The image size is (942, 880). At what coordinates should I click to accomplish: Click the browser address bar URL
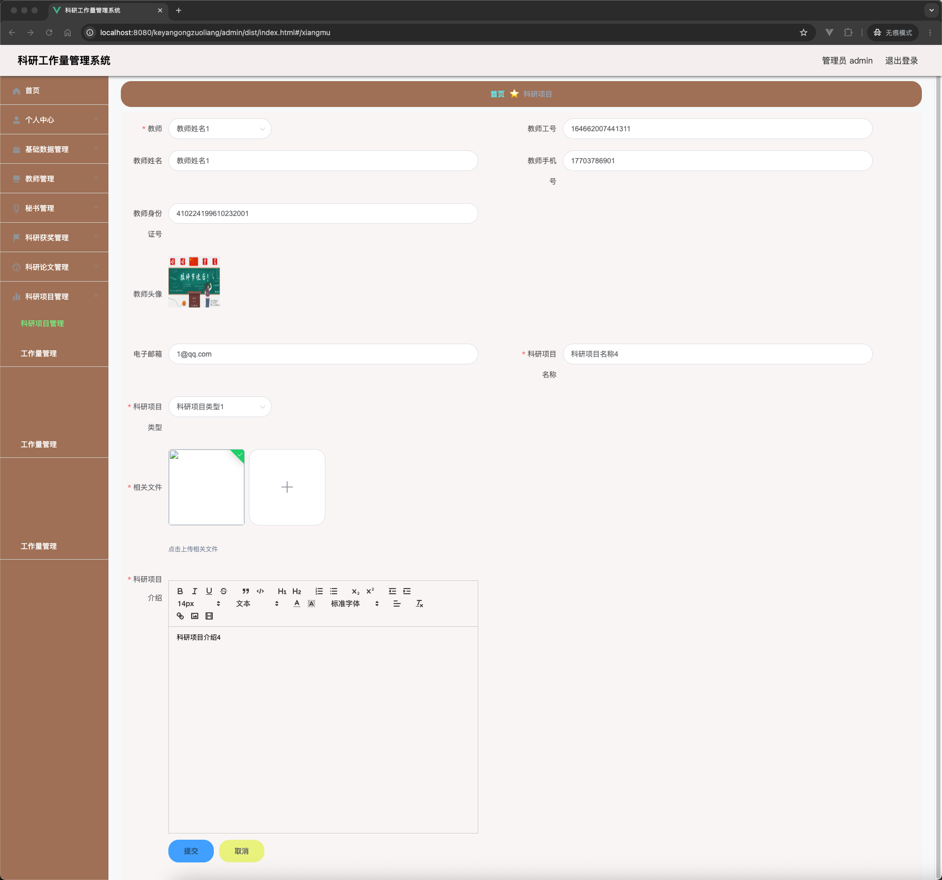coord(215,33)
